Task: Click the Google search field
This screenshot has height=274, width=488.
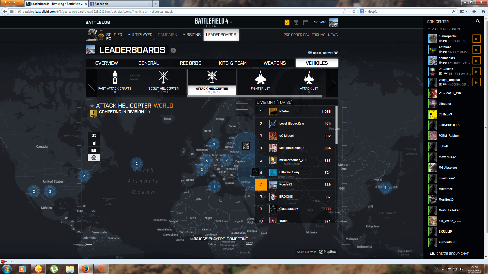Action: coord(409,11)
